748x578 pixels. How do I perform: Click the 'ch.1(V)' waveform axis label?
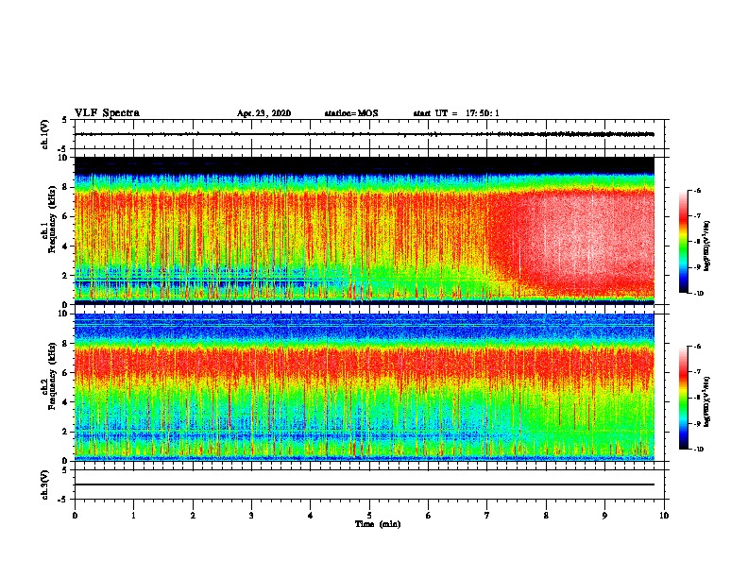tap(44, 134)
